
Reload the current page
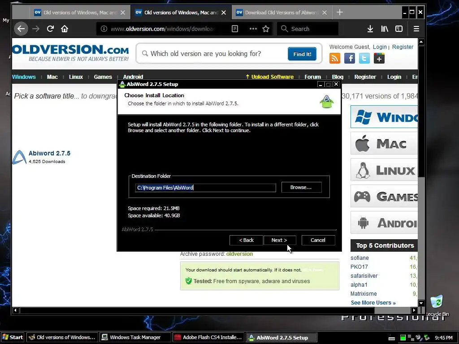coord(50,29)
